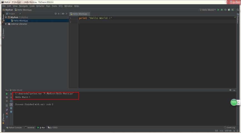Open the Terminal tool window
The height and width of the screenshot is (133, 241).
pos(30,128)
